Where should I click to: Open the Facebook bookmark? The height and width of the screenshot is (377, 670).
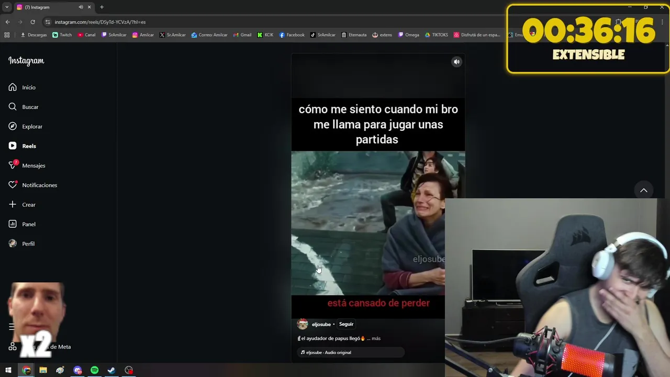pyautogui.click(x=292, y=35)
